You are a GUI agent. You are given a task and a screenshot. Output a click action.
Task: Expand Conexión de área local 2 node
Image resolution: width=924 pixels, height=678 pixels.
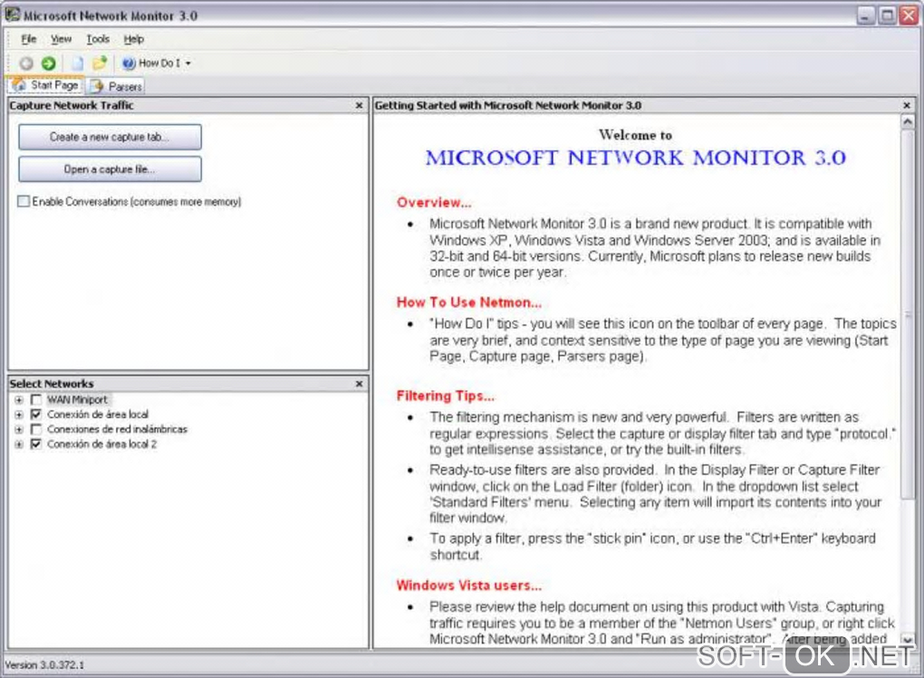pyautogui.click(x=19, y=444)
